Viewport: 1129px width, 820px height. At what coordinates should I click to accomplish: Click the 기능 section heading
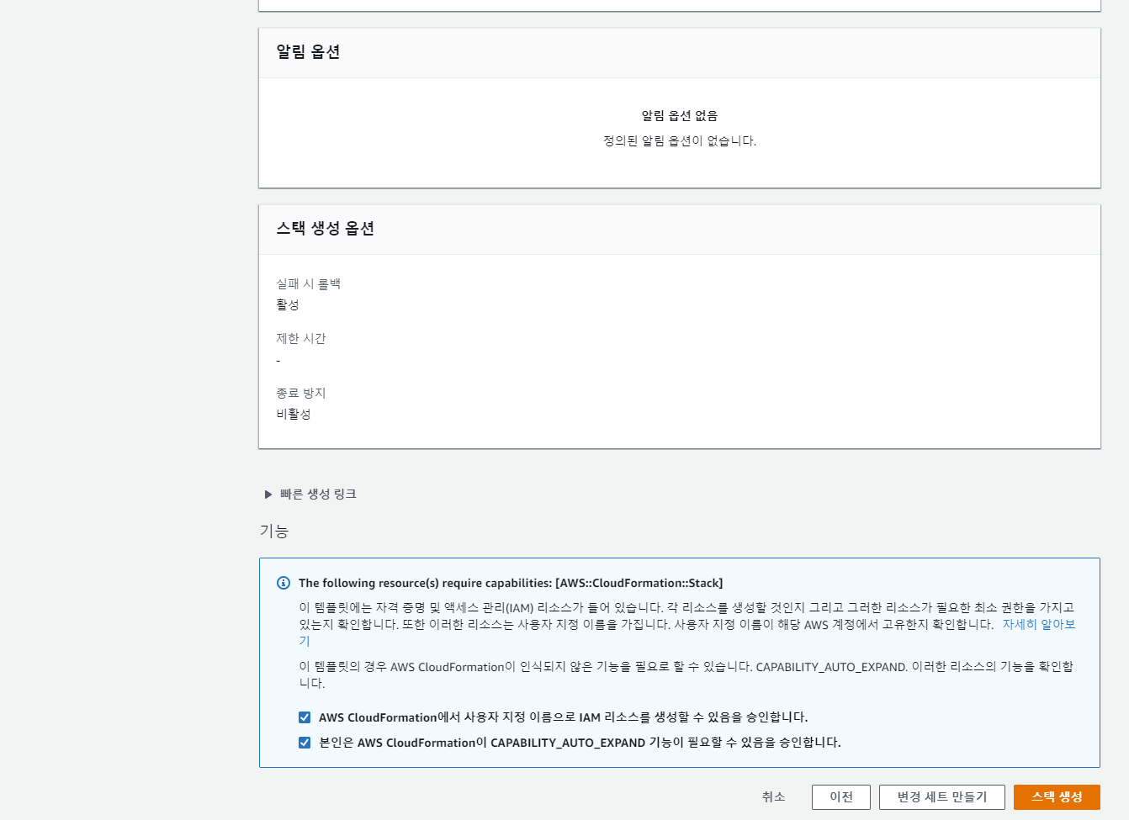click(274, 532)
